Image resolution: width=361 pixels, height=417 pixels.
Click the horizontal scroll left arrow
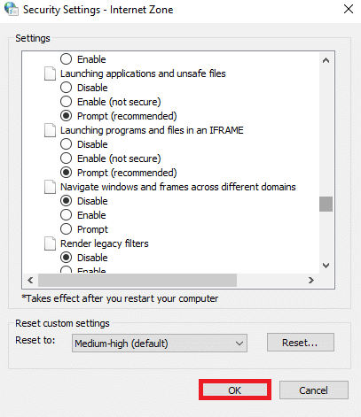click(x=30, y=280)
